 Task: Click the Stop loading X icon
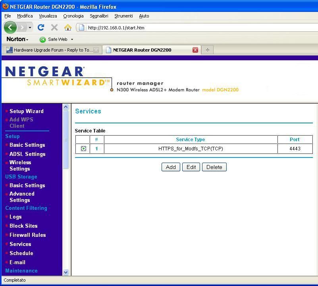tap(54, 27)
